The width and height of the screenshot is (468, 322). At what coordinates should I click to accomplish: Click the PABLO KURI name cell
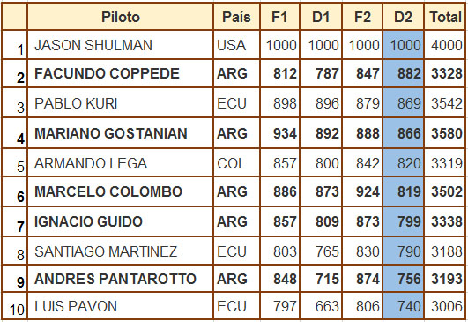pyautogui.click(x=120, y=102)
